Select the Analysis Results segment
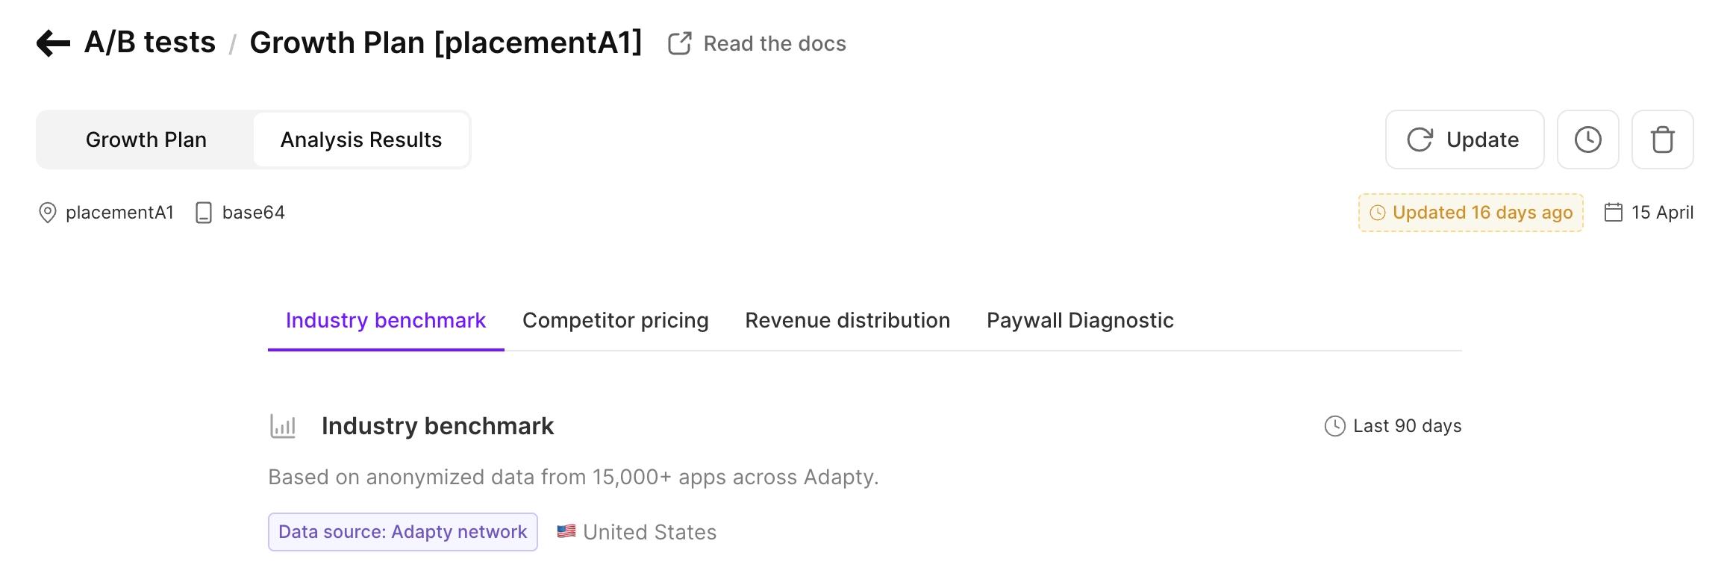This screenshot has height=576, width=1730. [x=361, y=140]
